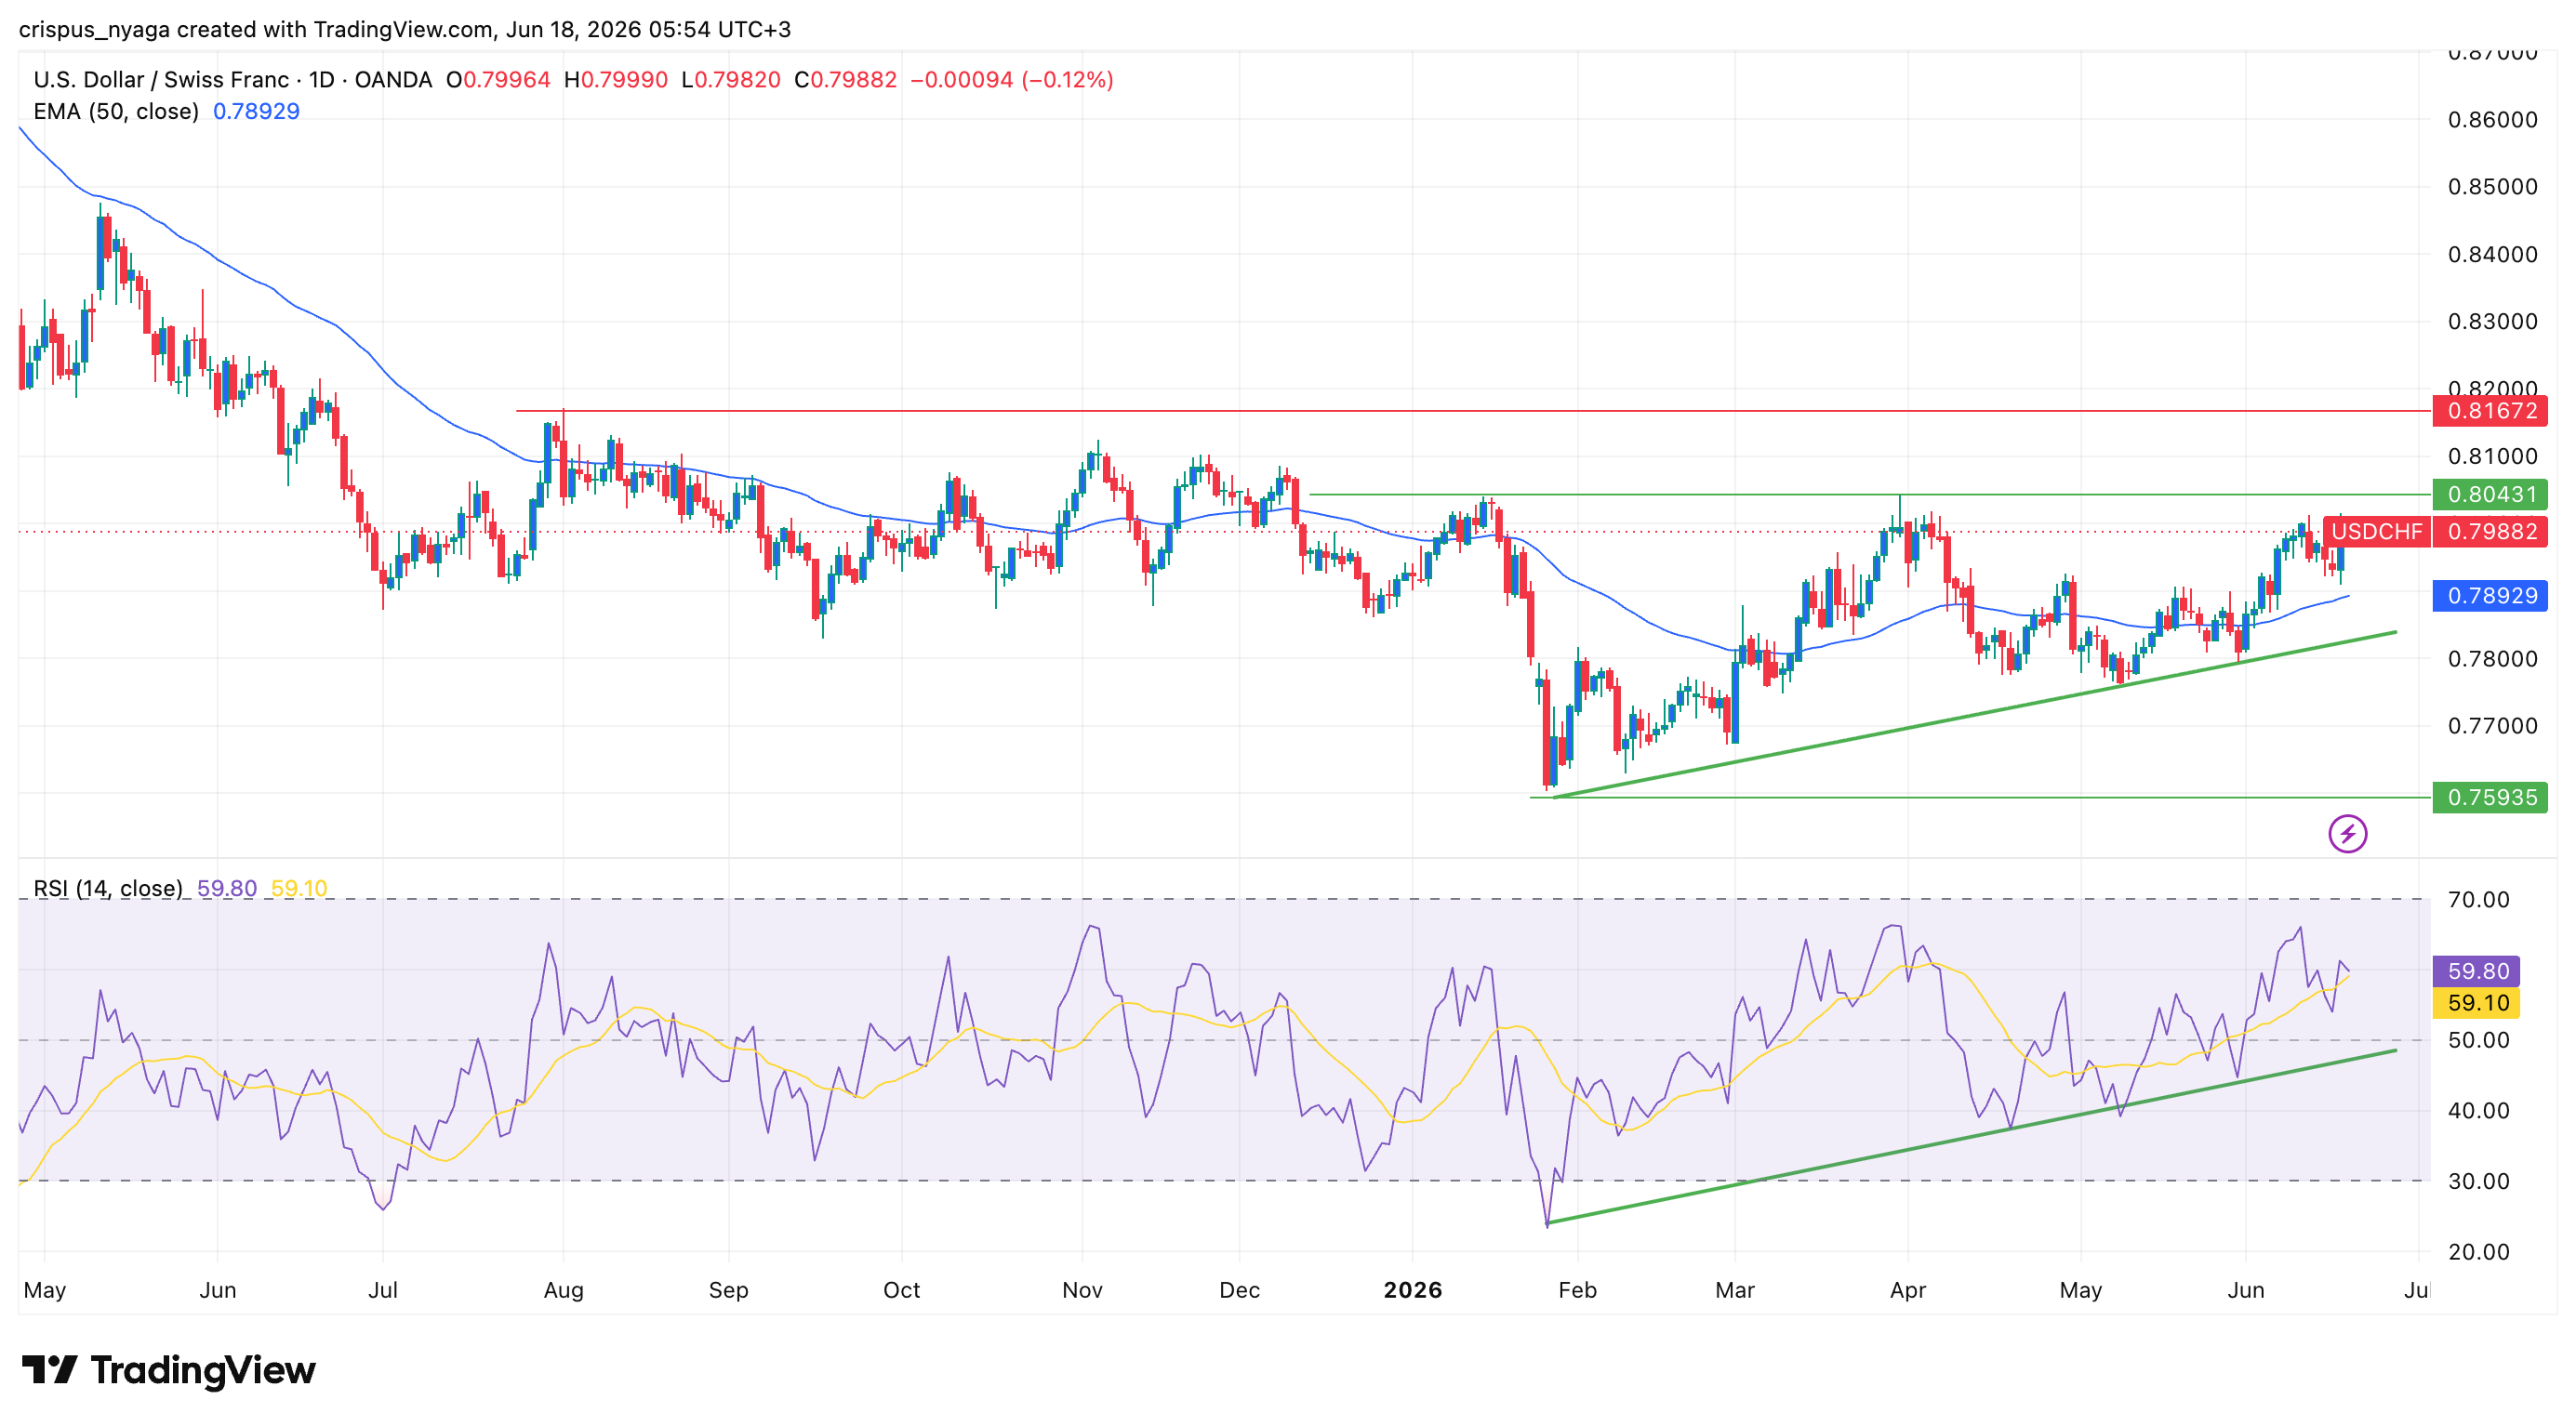Click the 0.77000 price axis label
Image resolution: width=2576 pixels, height=1426 pixels.
point(2492,725)
